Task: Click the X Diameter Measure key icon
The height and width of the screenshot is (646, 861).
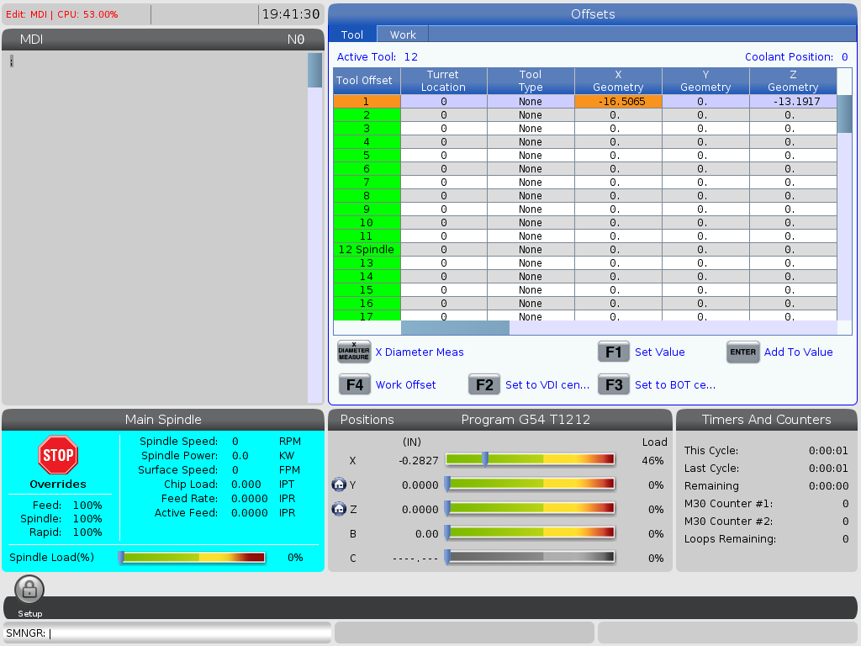Action: (x=354, y=352)
